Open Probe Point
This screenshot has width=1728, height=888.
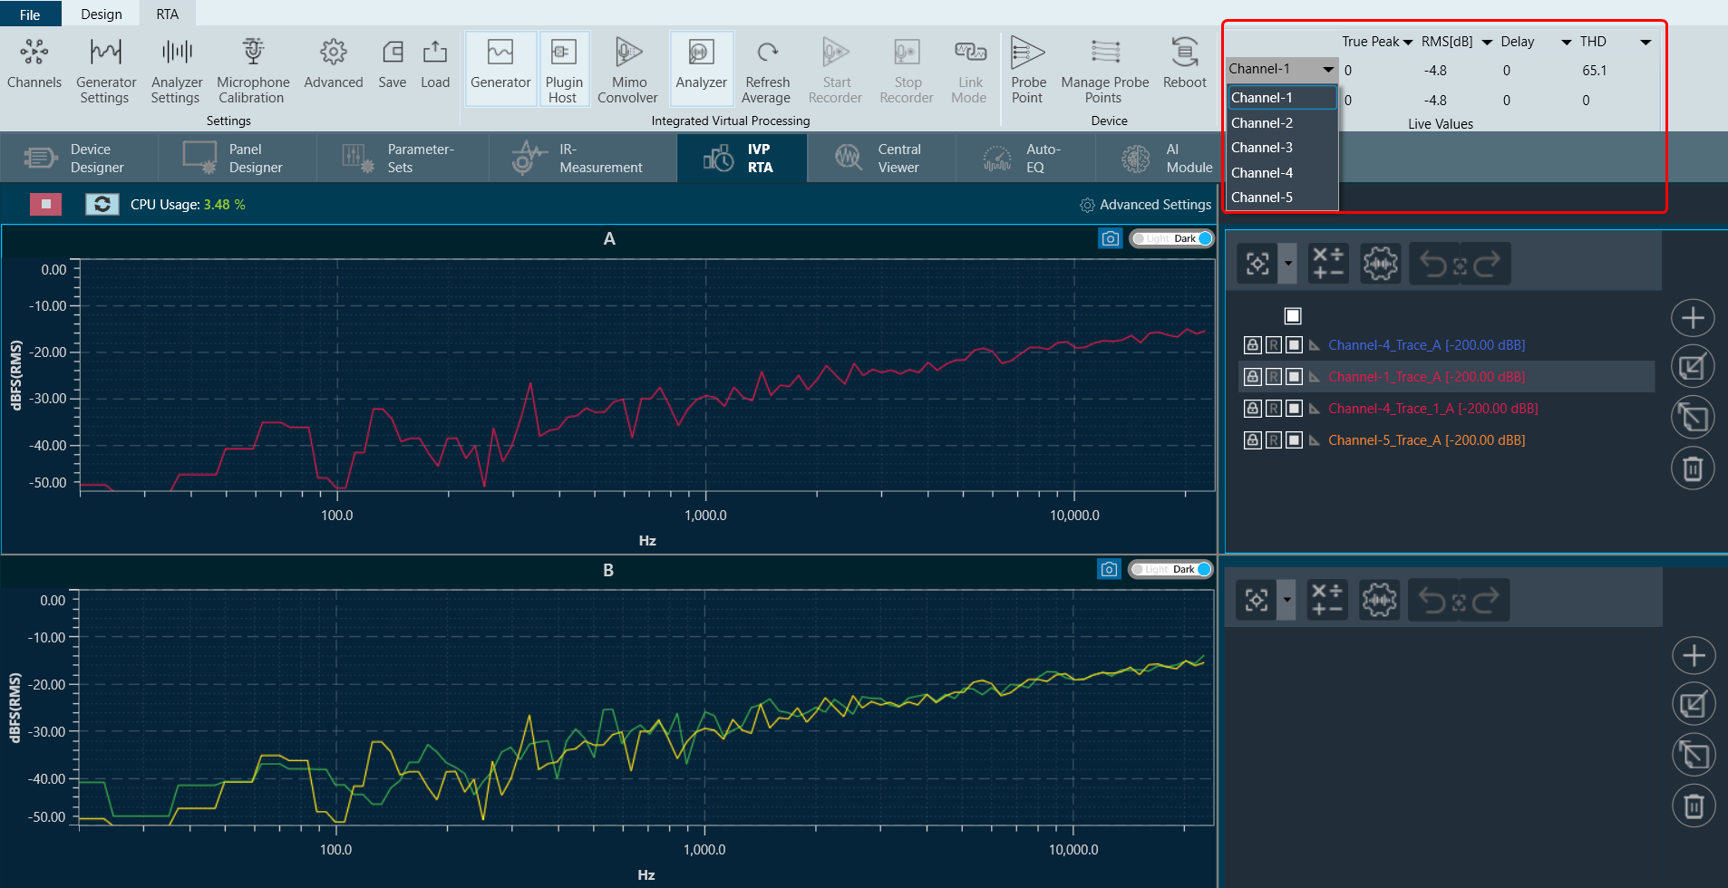1028,71
